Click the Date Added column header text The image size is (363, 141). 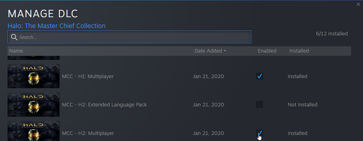point(208,51)
